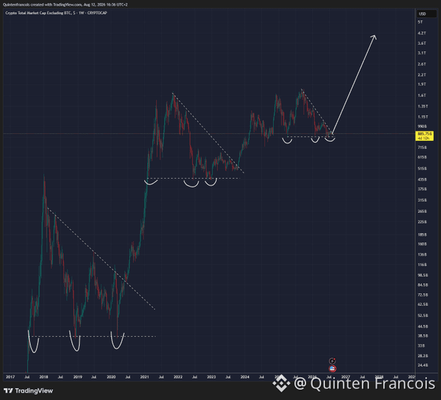Click the 715B price axis label
The height and width of the screenshot is (400, 441).
[x=422, y=148]
